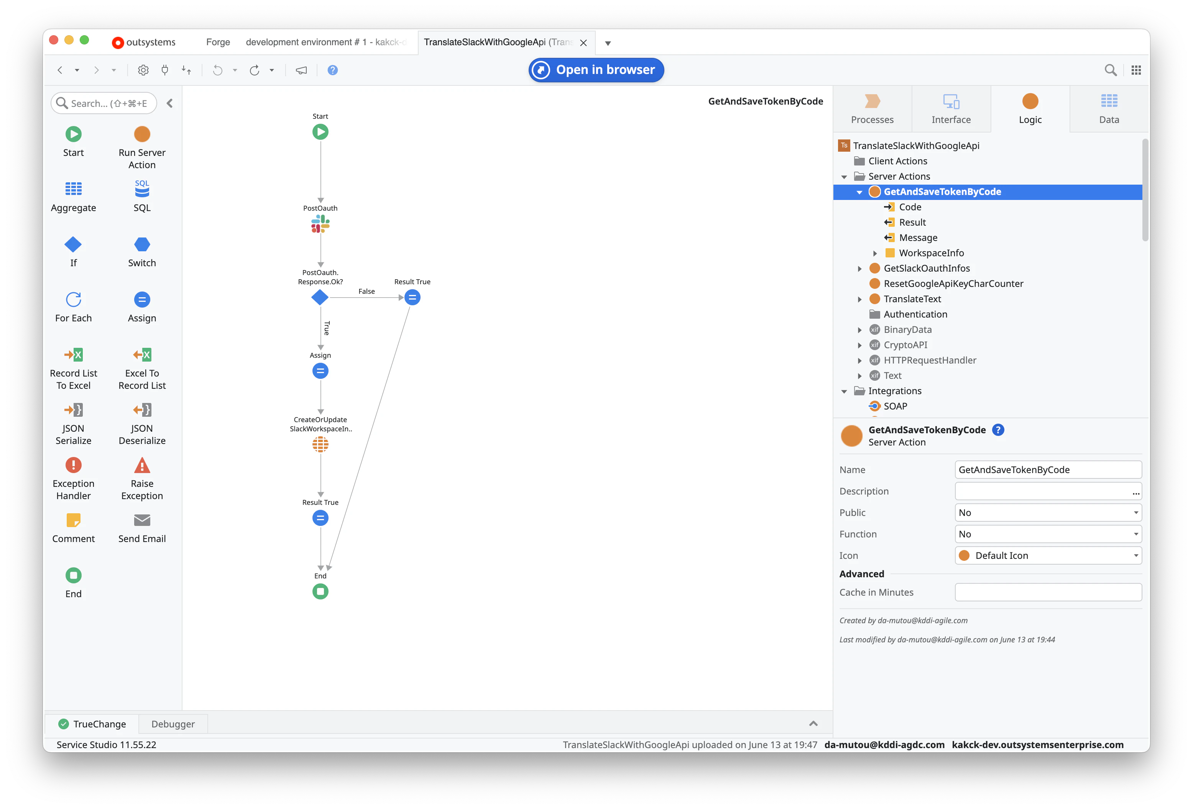
Task: Switch to the Data tab
Action: point(1109,109)
